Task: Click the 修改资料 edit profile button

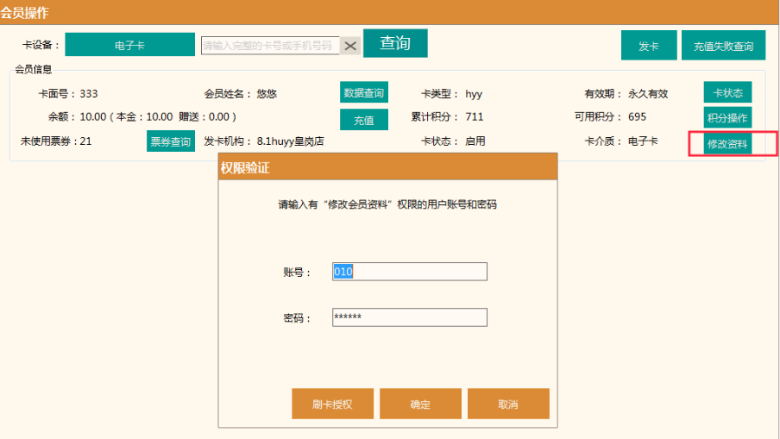Action: click(x=727, y=144)
